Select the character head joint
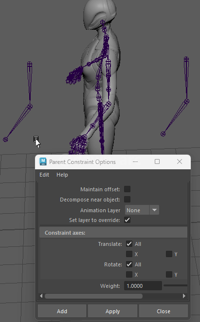Viewport: 200px width, 322px height. tap(103, 22)
